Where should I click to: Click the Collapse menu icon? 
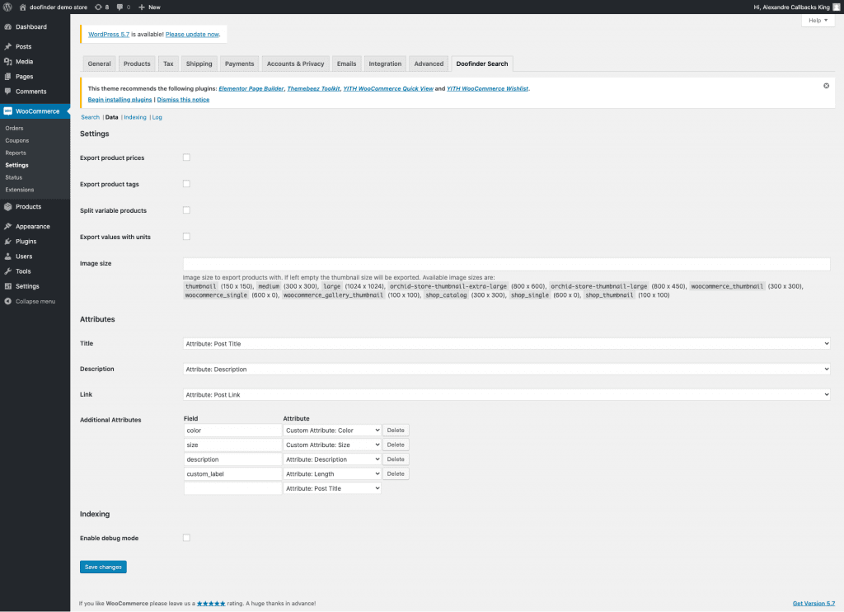[x=7, y=301]
